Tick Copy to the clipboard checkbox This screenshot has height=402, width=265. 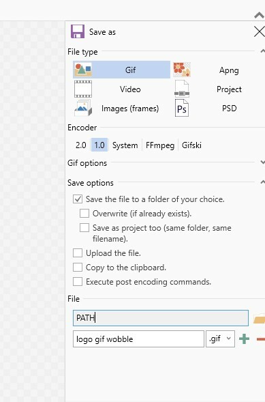click(78, 267)
